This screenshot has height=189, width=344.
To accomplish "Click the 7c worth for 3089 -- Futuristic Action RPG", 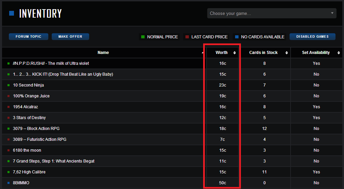I will tap(223, 139).
